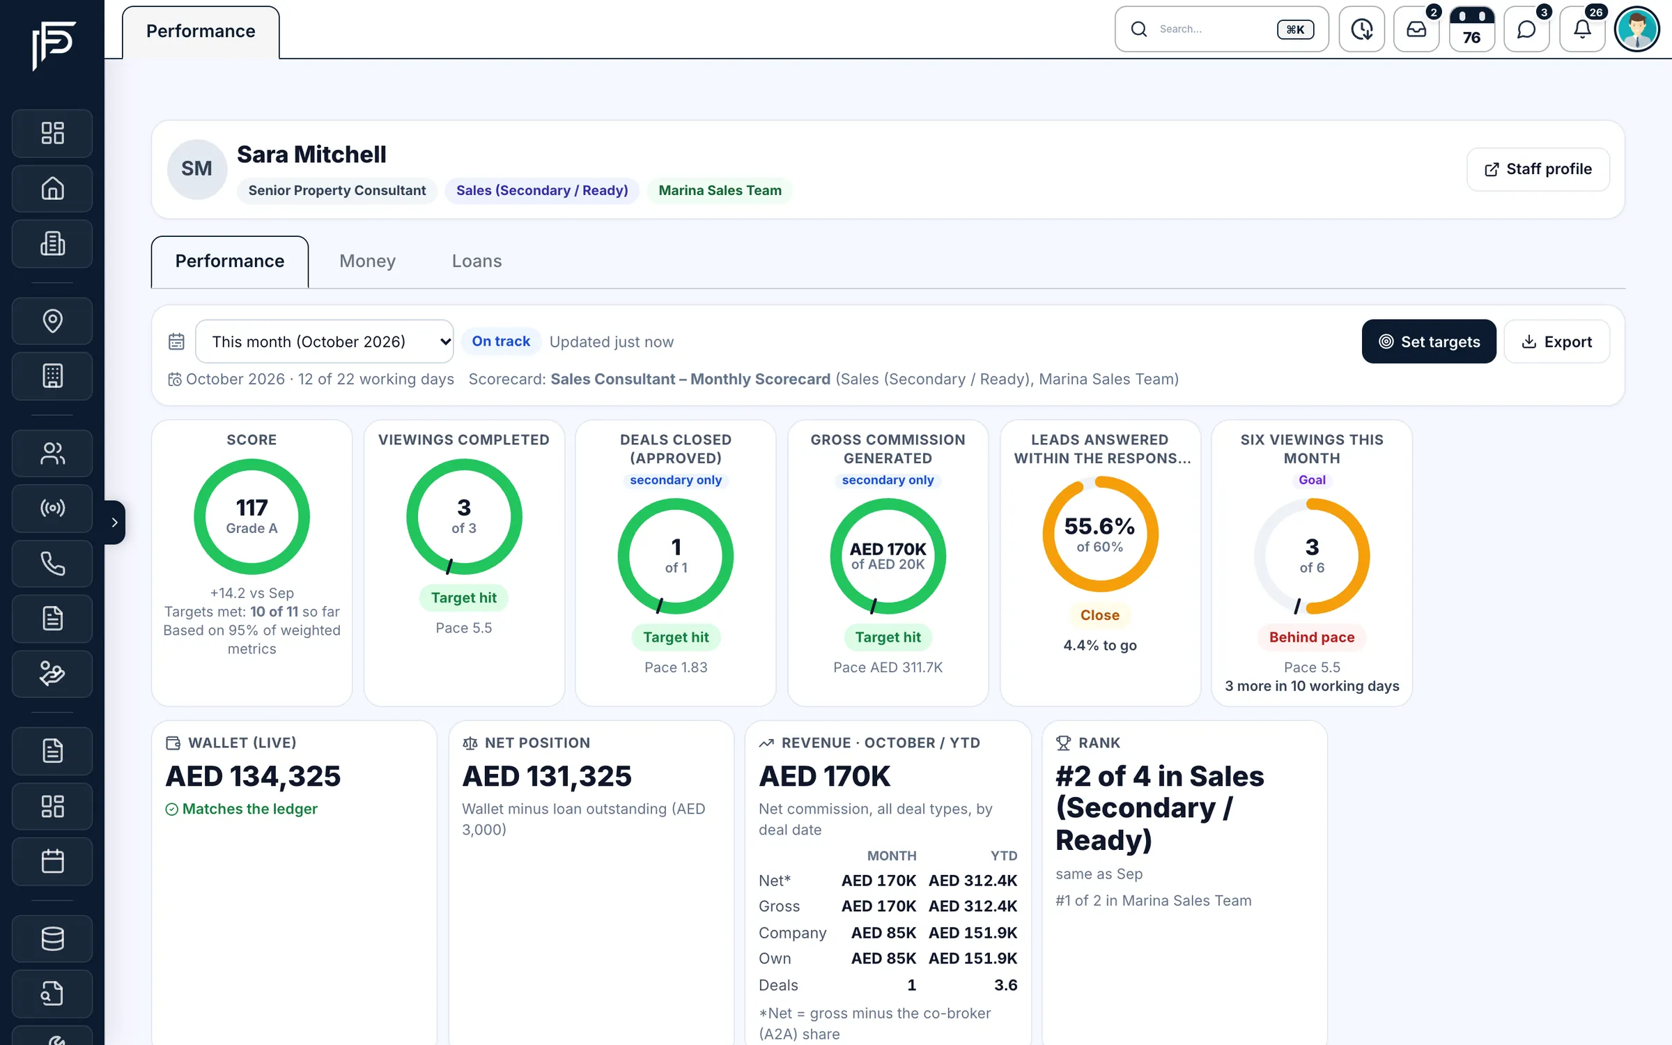Open the notifications bell with badge 26
The height and width of the screenshot is (1045, 1672).
(x=1582, y=29)
